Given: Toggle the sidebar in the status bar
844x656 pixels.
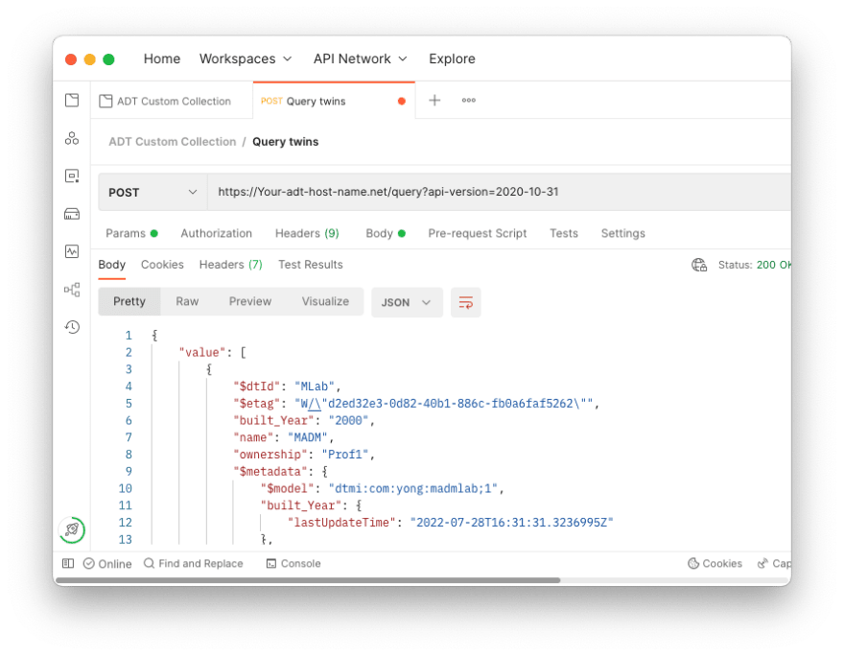Looking at the screenshot, I should (68, 563).
